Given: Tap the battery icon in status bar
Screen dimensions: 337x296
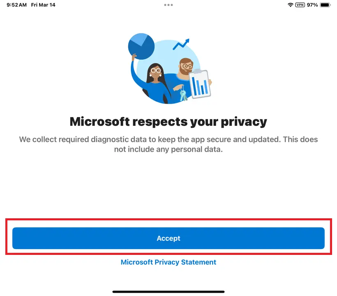Looking at the screenshot, I should click(325, 5).
